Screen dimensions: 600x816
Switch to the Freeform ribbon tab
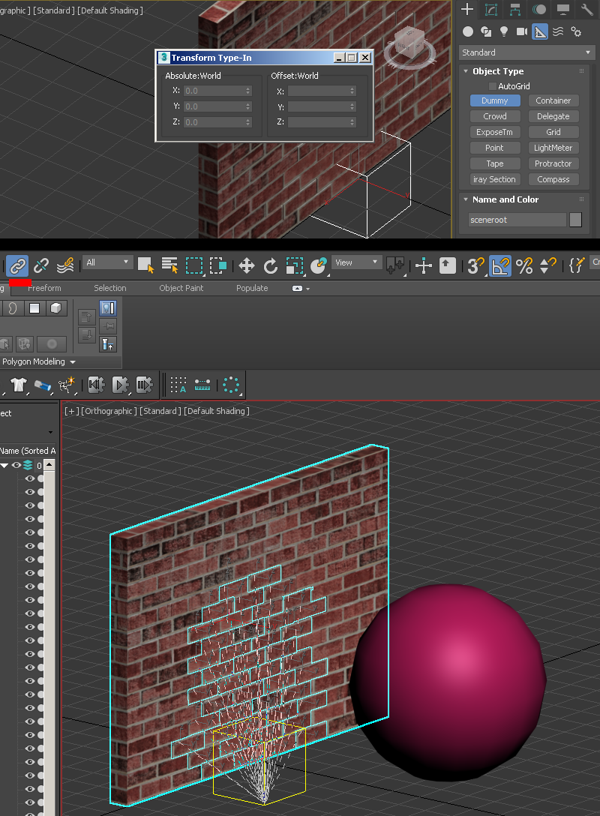pos(44,288)
